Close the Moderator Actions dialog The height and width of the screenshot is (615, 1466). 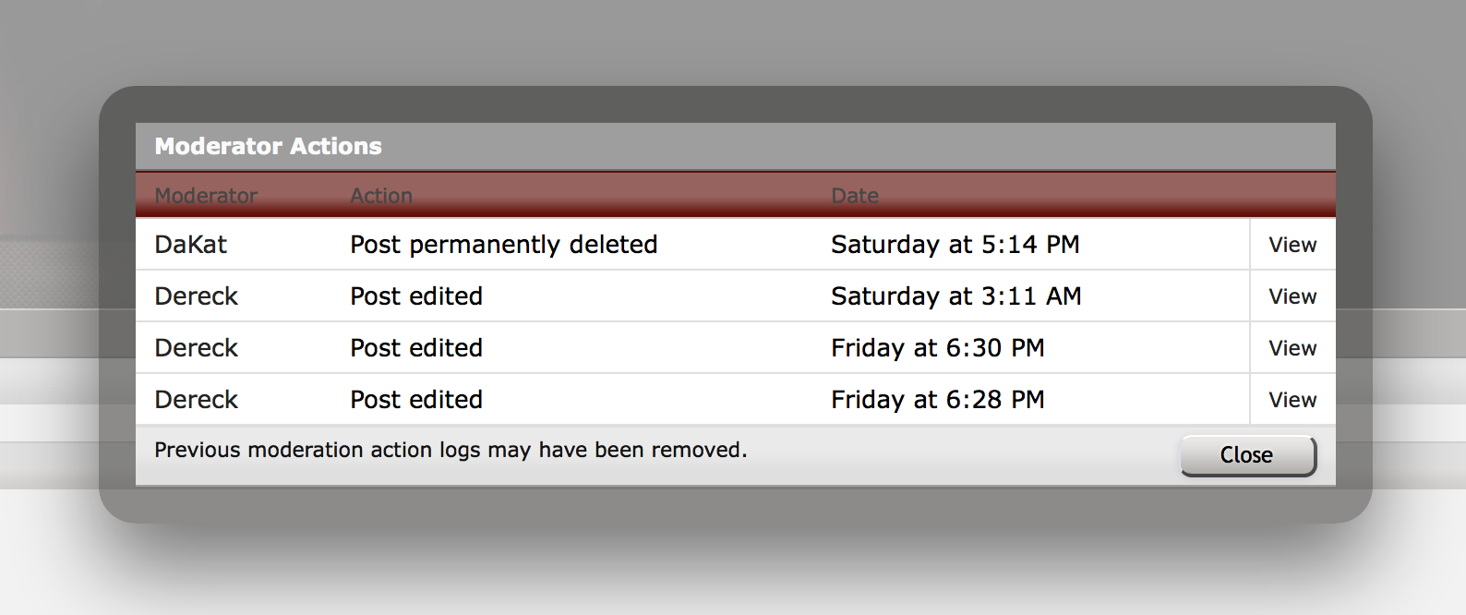1248,455
